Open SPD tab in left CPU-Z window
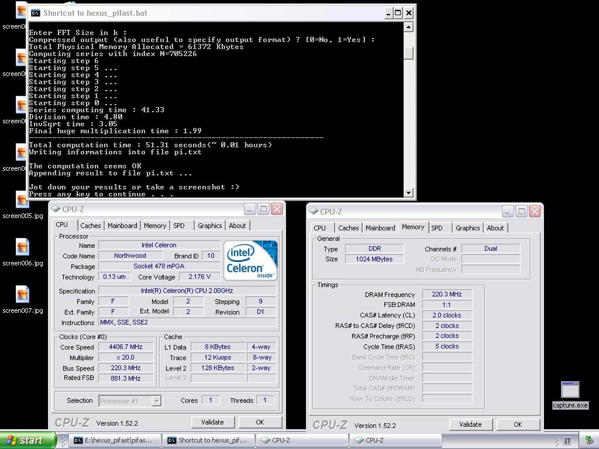Screen dimensions: 599x449 click(x=179, y=226)
